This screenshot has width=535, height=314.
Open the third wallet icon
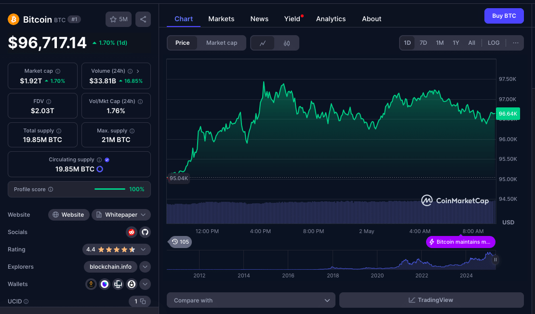click(x=118, y=284)
